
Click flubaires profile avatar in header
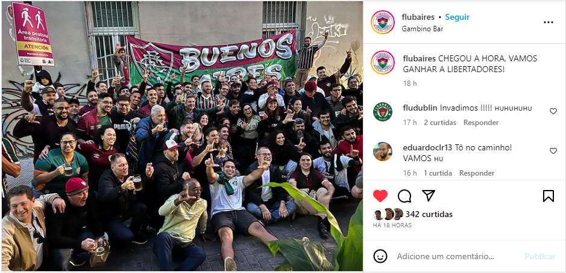pos(383,22)
